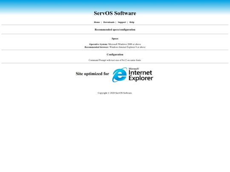
Task: Click 'Windows Internet Explorer 8 or above' text
Action: point(127,47)
